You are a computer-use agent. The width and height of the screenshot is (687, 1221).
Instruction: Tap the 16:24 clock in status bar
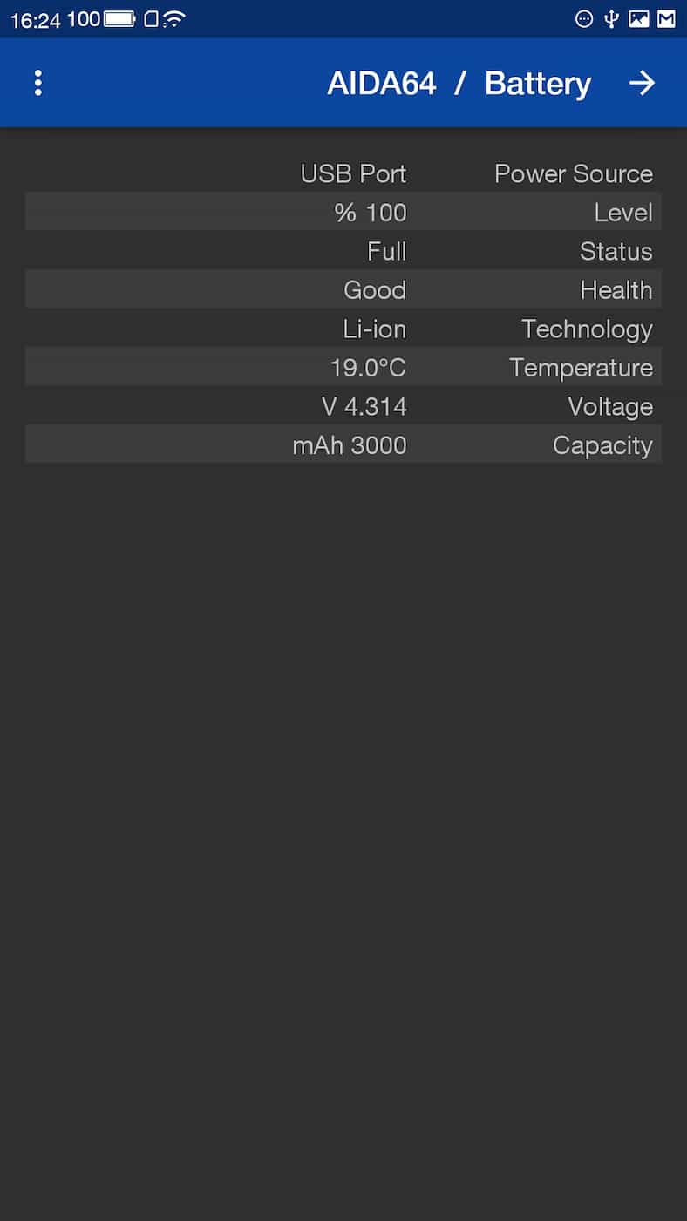(35, 20)
